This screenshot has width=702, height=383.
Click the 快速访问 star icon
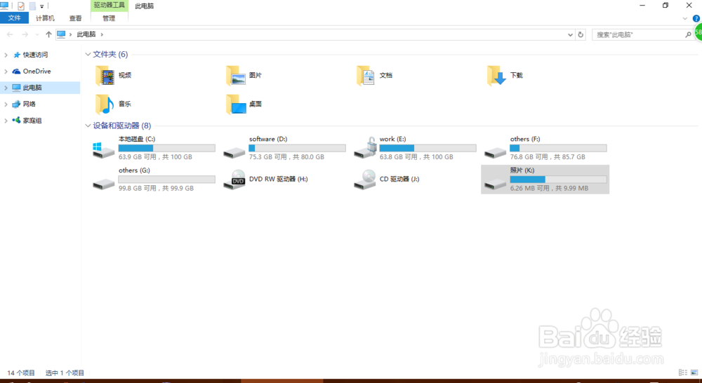coord(17,55)
